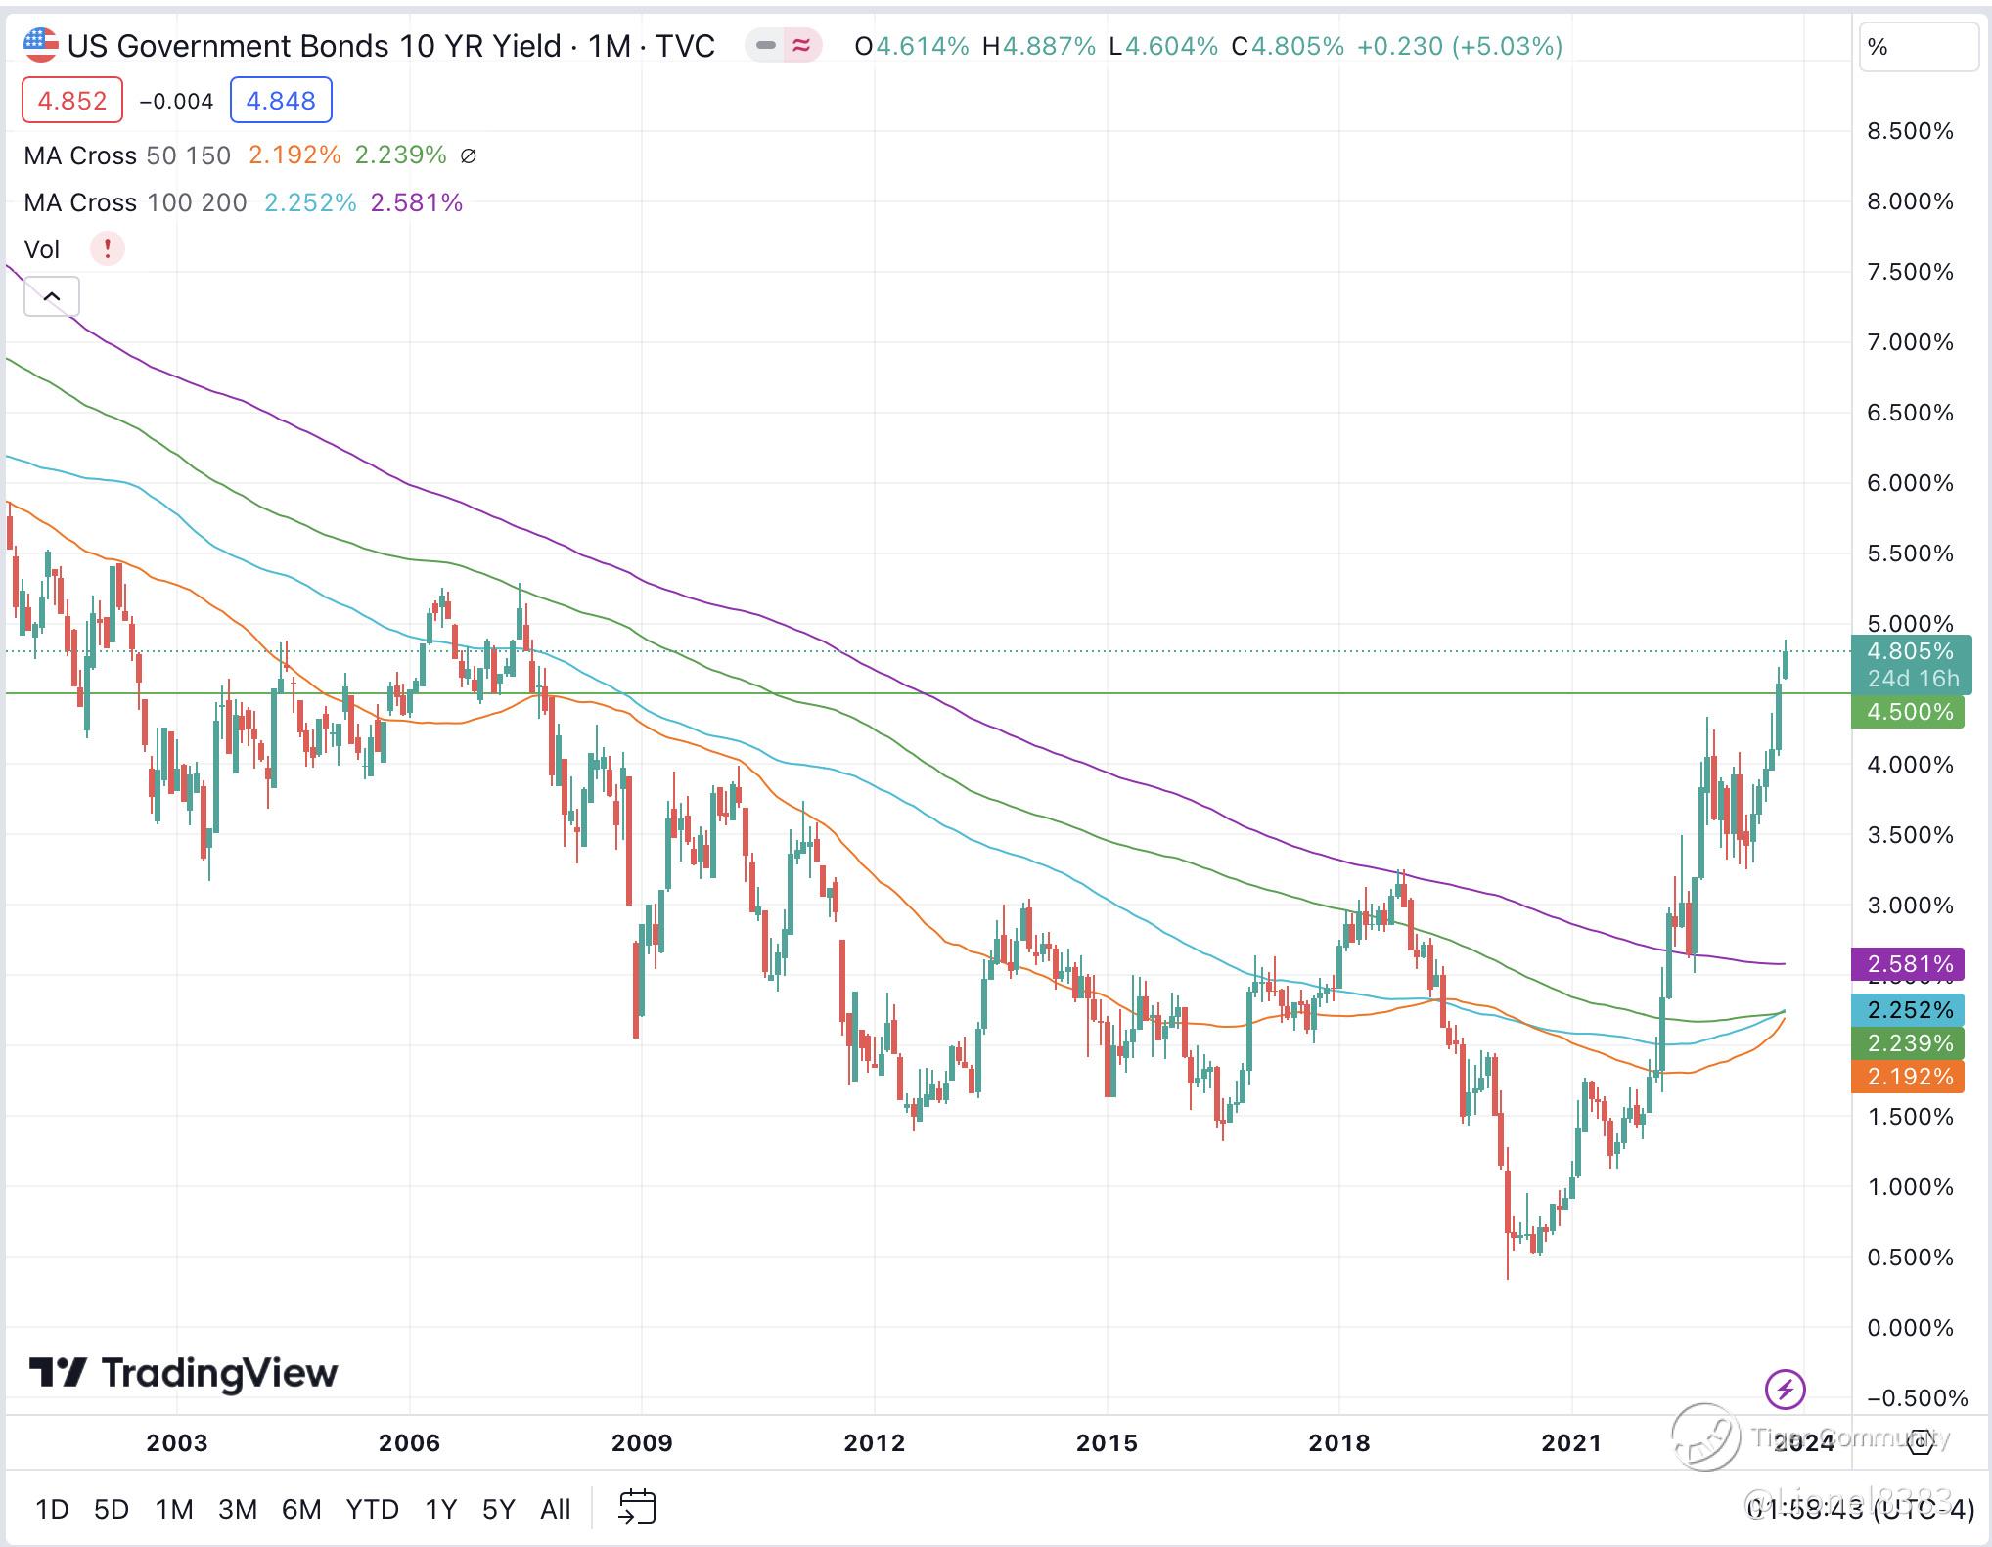Select the YTD time range
This screenshot has height=1547, width=1992.
(372, 1509)
